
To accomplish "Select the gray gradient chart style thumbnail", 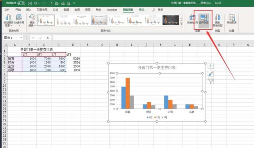I will (x=99, y=20).
